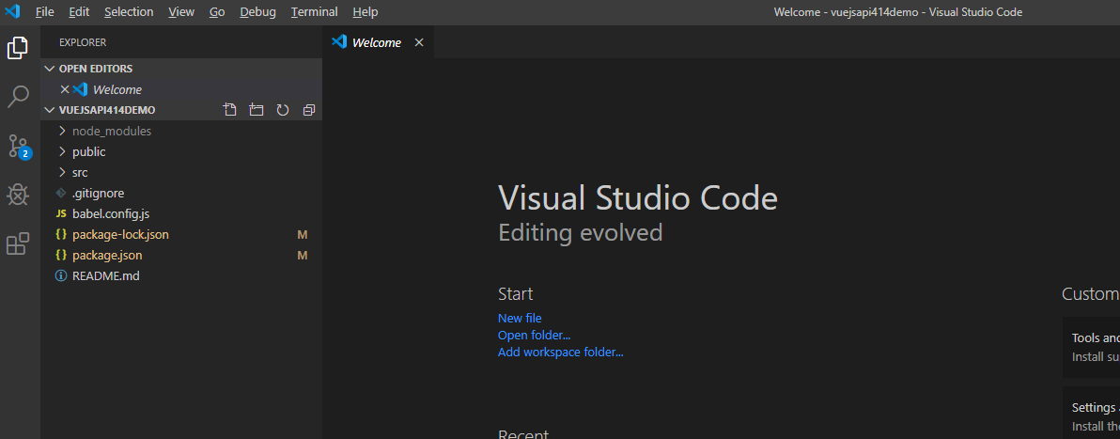Select the Welcome tab
Image resolution: width=1120 pixels, height=439 pixels.
[x=377, y=42]
